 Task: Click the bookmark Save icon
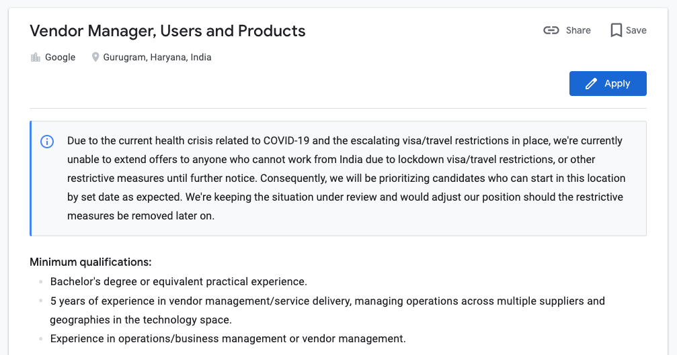(616, 30)
